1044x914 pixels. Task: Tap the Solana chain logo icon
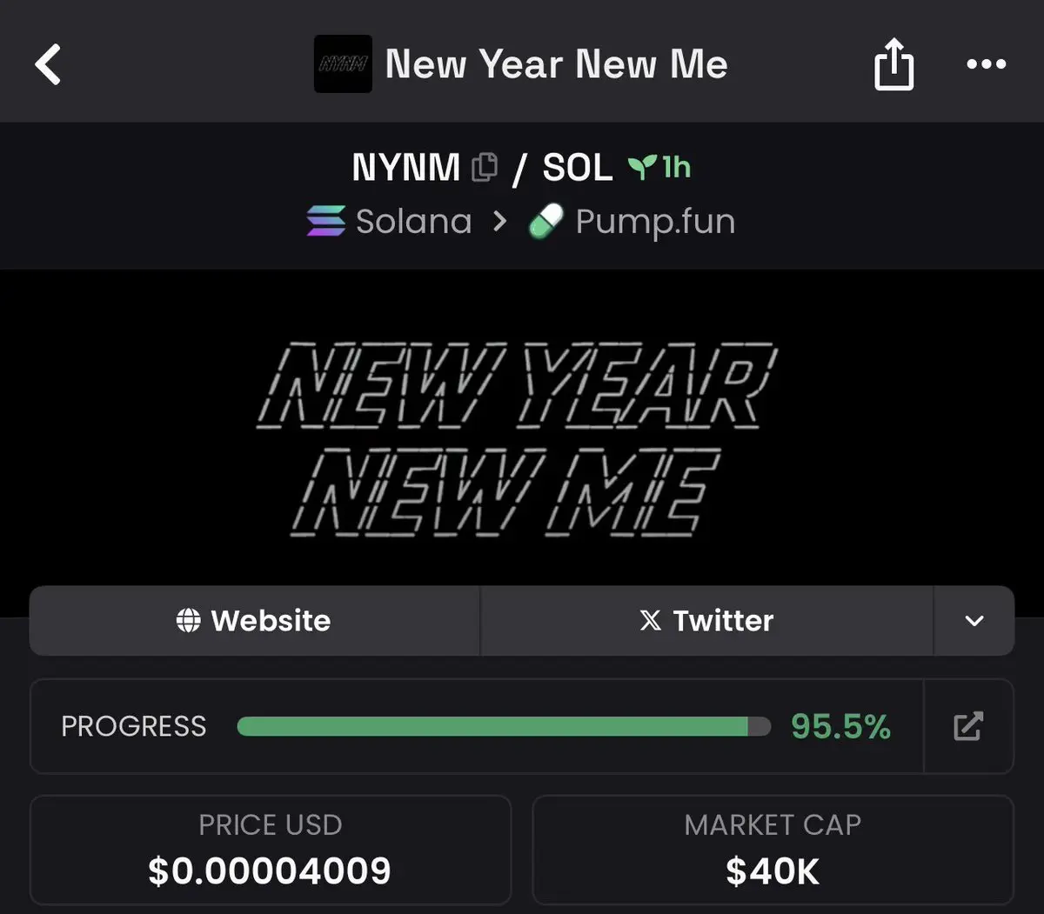point(326,221)
